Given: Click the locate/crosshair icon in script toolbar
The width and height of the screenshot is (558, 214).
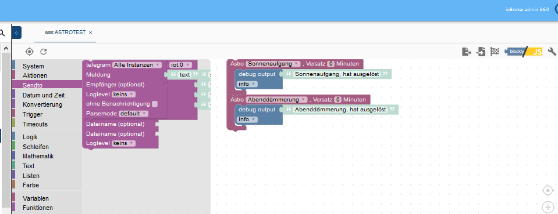Looking at the screenshot, I should pyautogui.click(x=29, y=52).
